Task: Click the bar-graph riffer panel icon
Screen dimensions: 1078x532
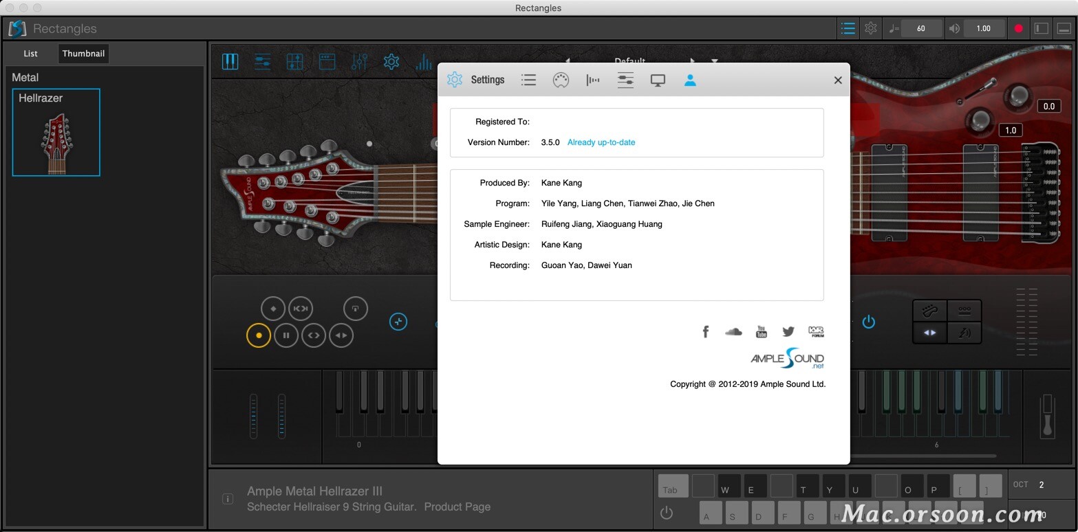Action: point(424,62)
